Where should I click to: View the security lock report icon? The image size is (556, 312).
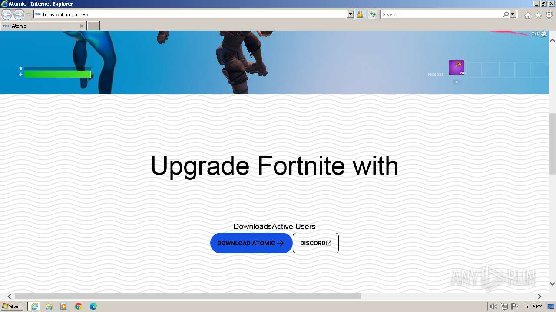coord(360,15)
